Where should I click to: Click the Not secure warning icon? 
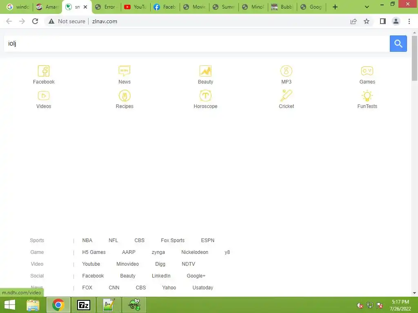click(51, 21)
